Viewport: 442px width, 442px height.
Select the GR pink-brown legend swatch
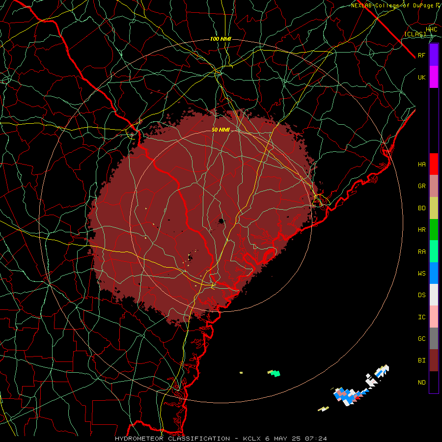pos(434,186)
